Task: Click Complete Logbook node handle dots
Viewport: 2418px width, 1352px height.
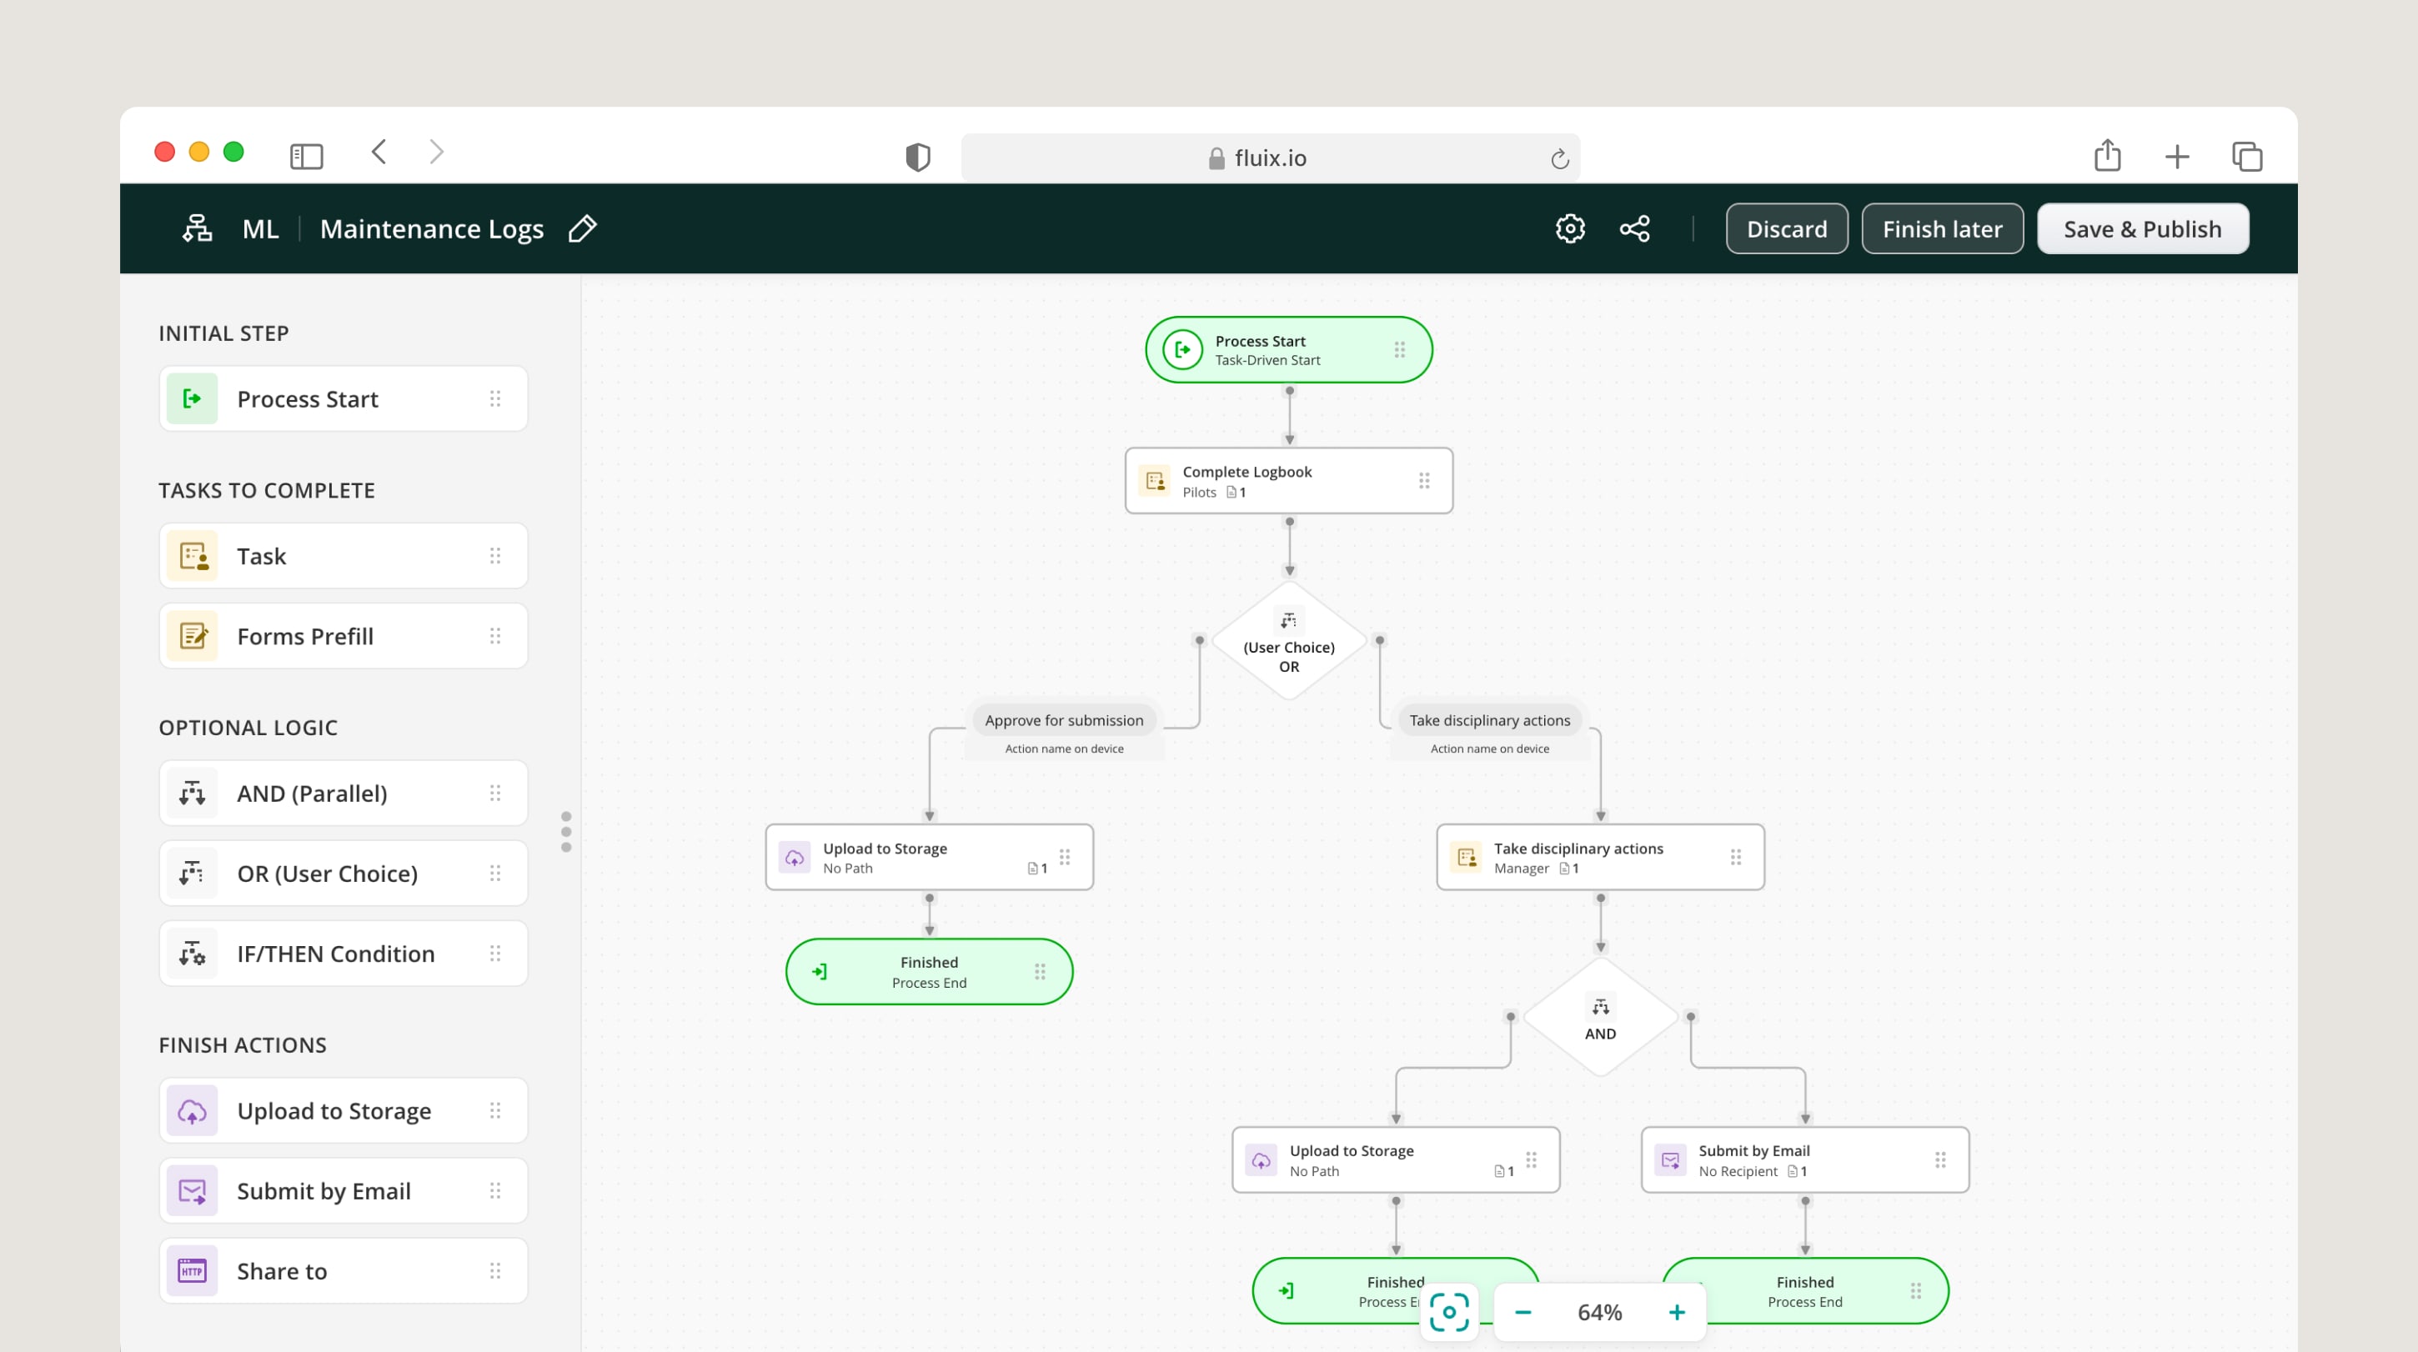Action: [x=1424, y=480]
